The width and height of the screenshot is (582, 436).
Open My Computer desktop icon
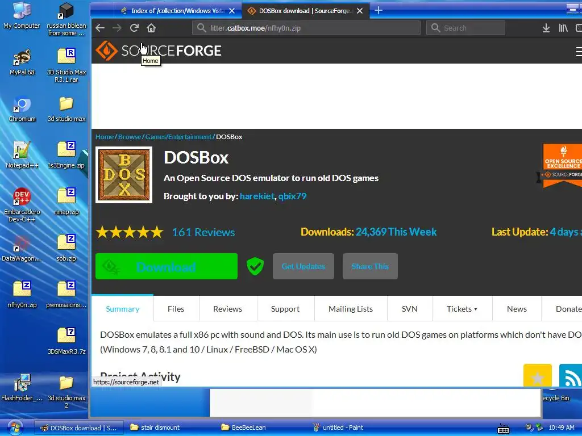coord(22,15)
